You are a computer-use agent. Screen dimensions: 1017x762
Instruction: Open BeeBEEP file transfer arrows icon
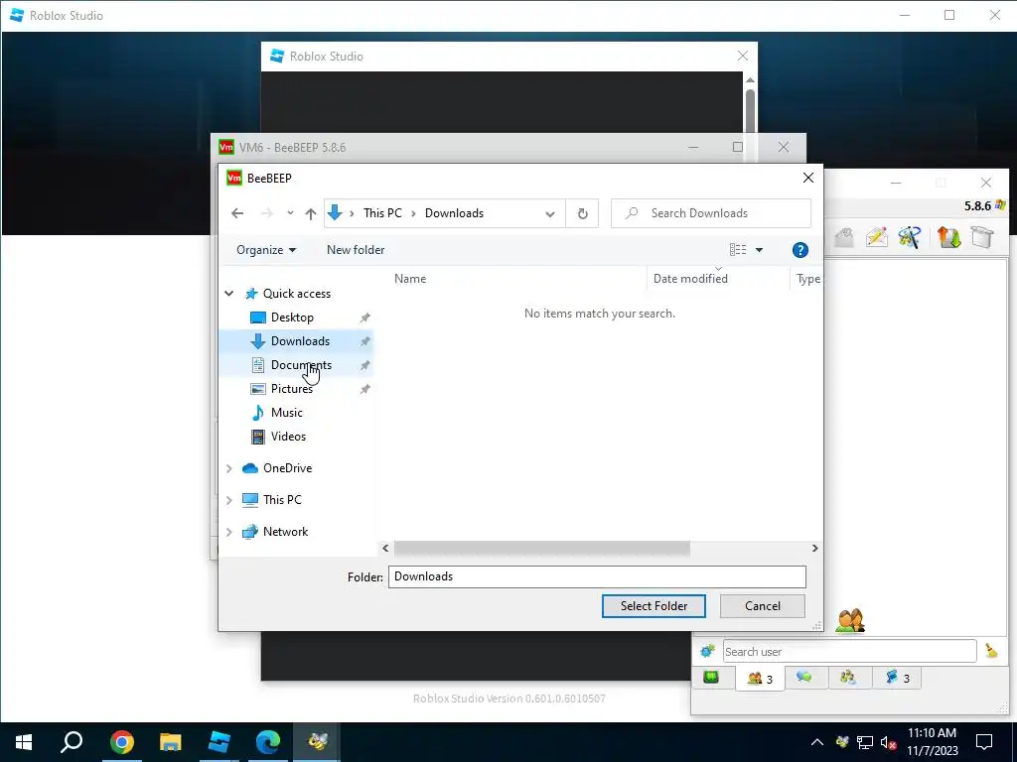[x=948, y=237]
